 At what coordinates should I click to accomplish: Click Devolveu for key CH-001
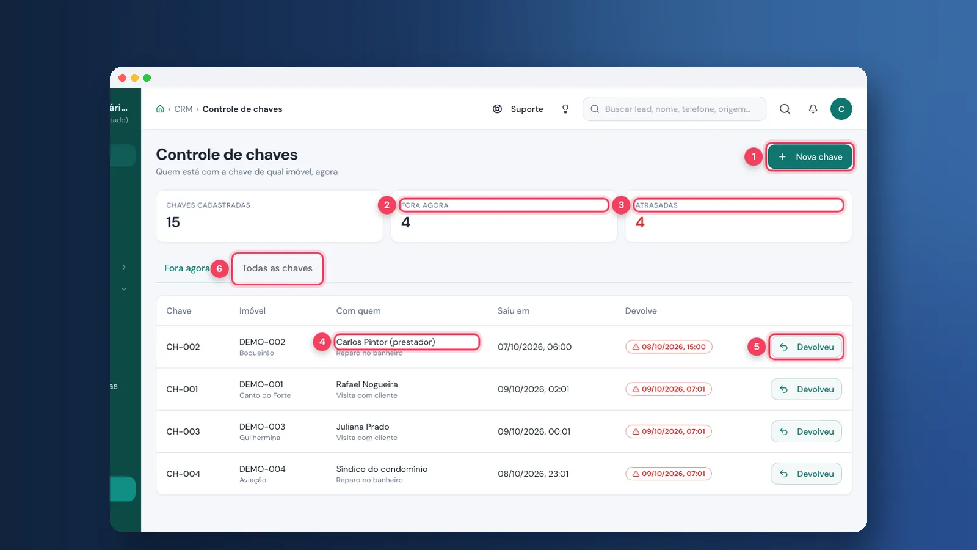coord(806,389)
